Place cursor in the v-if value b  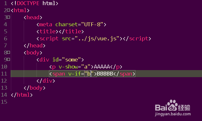click(x=89, y=74)
